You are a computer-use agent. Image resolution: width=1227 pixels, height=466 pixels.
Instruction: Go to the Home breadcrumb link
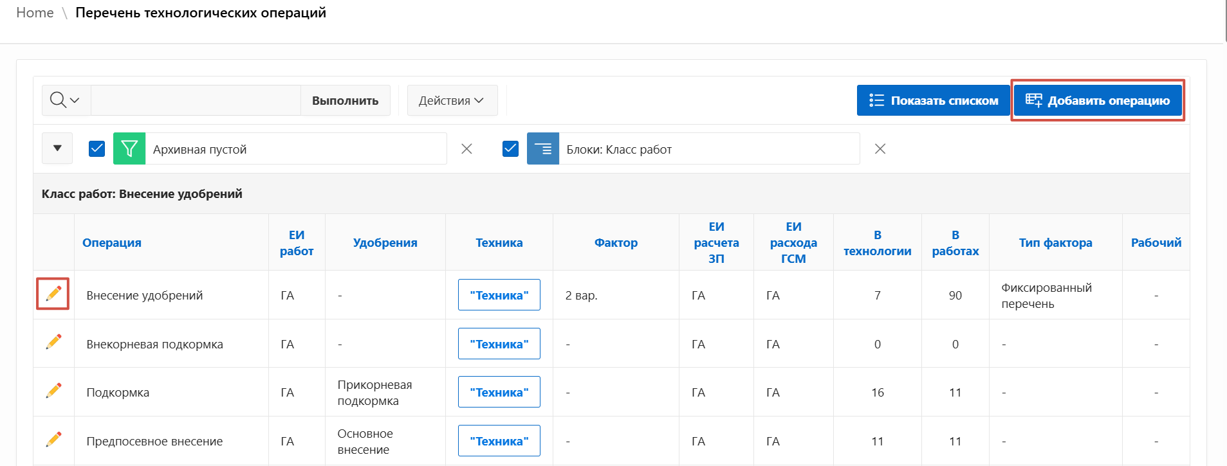pos(35,13)
